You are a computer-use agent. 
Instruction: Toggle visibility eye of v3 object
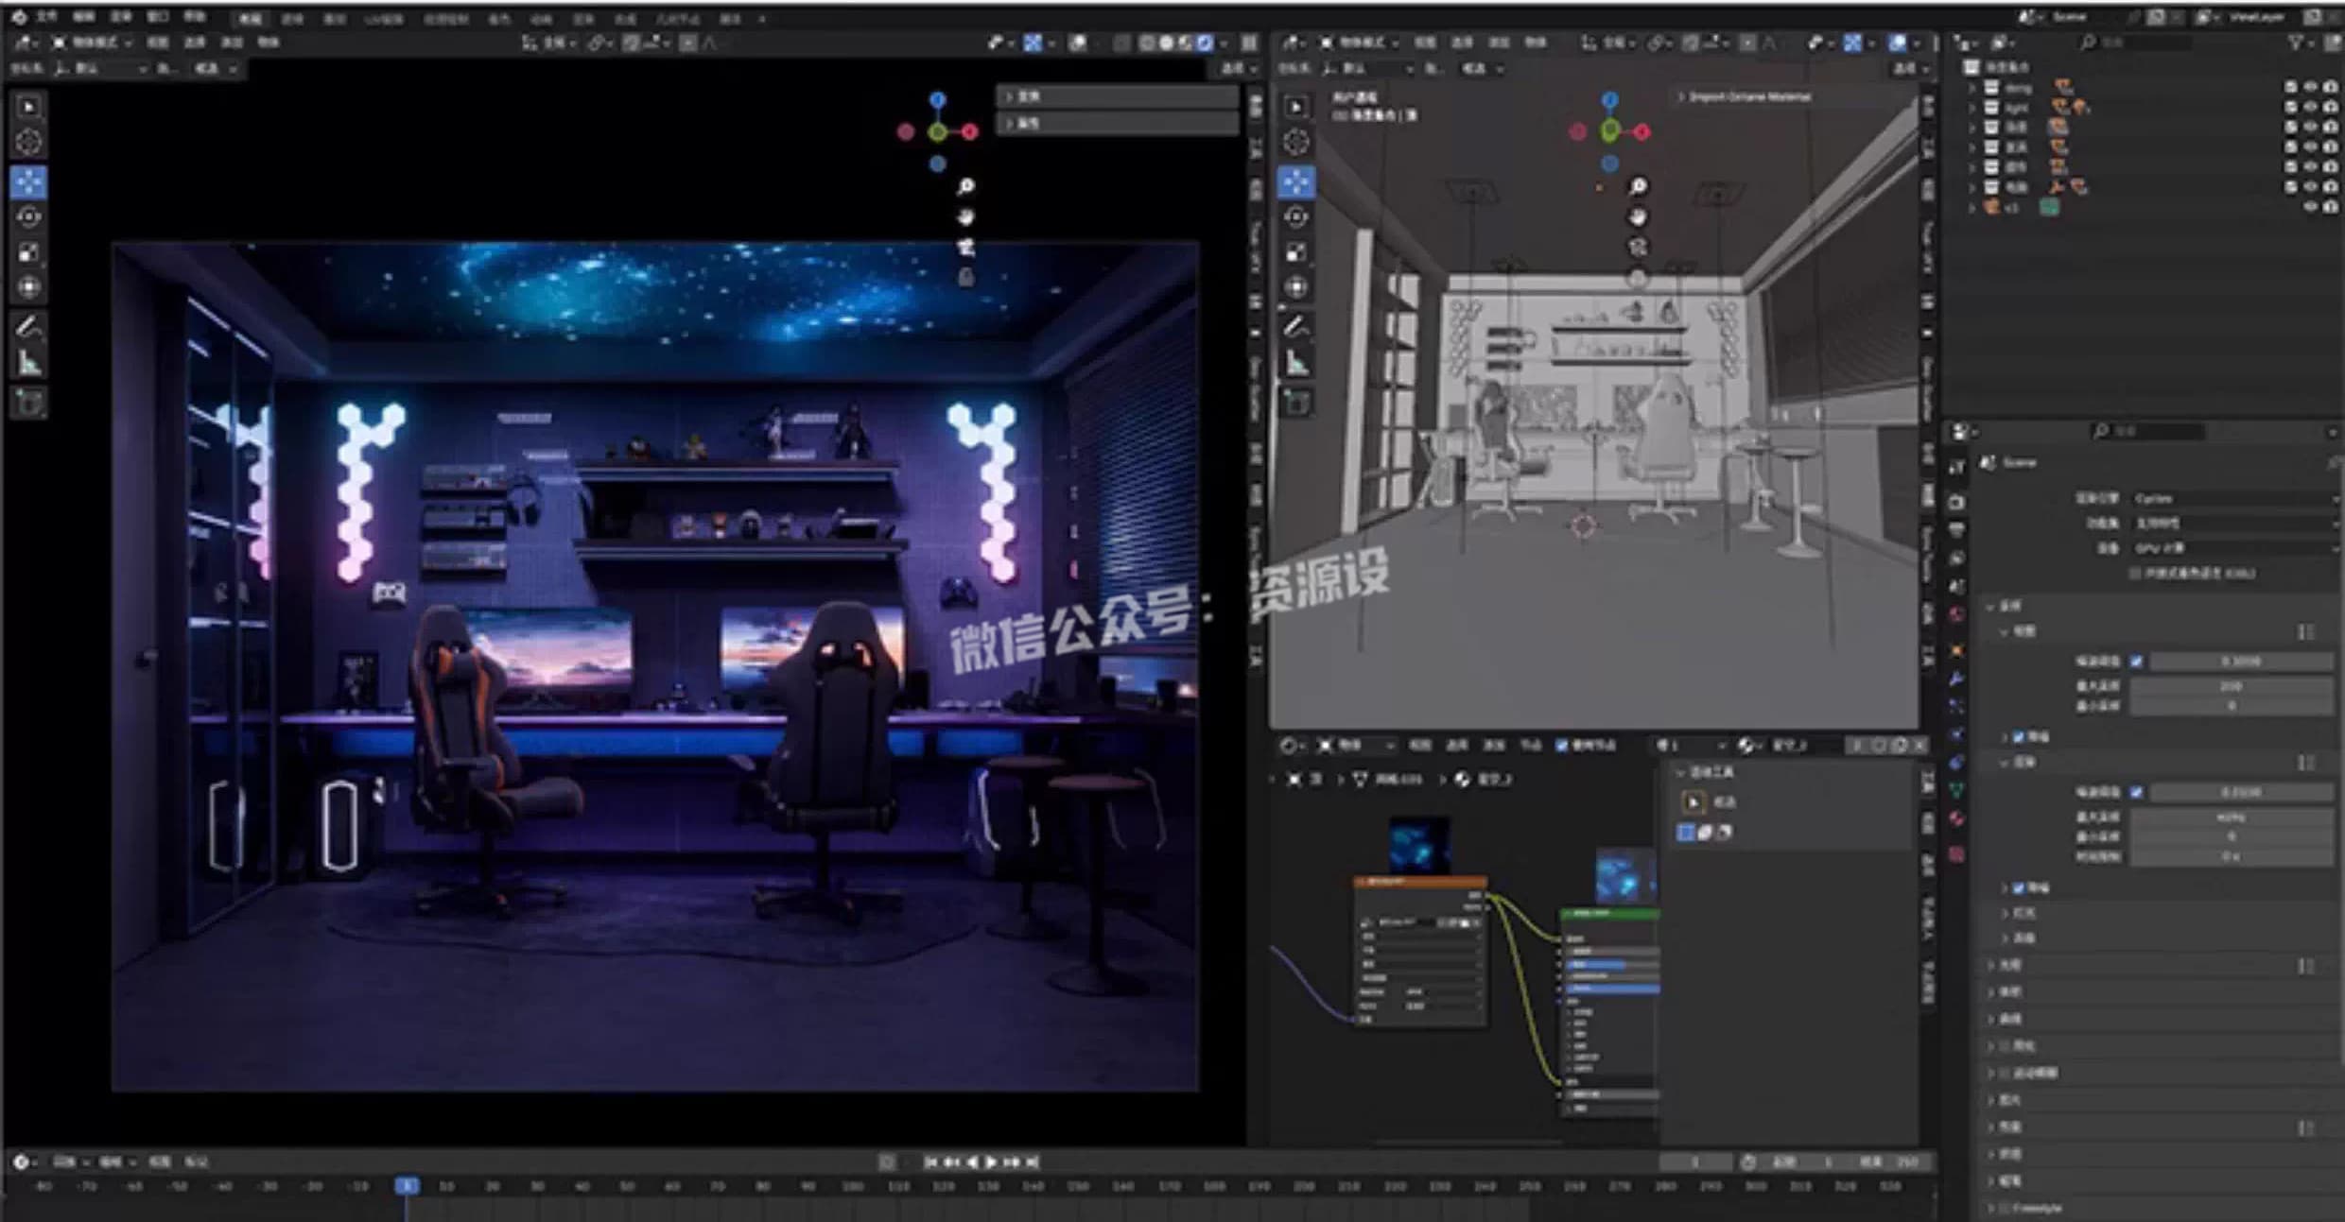[2310, 206]
